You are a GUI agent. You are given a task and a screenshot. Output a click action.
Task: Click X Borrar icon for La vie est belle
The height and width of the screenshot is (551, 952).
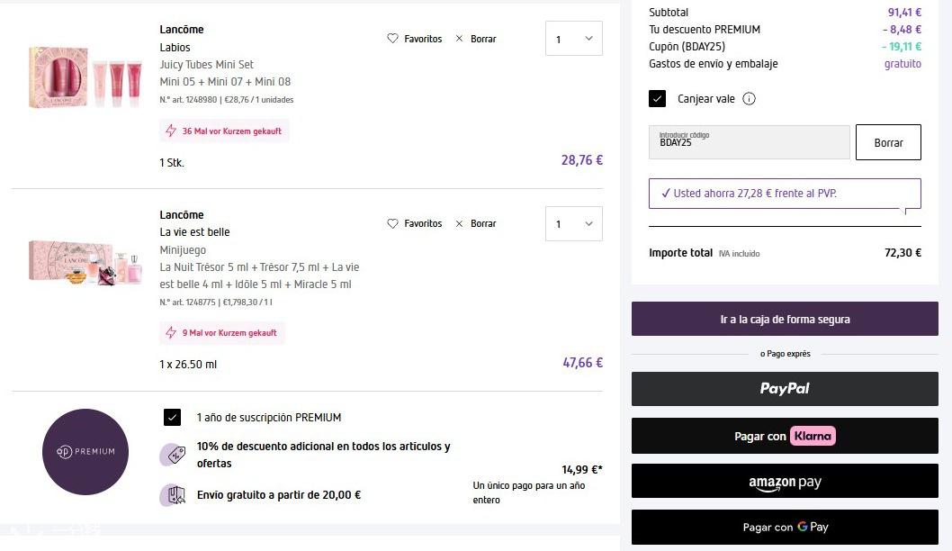pos(460,223)
